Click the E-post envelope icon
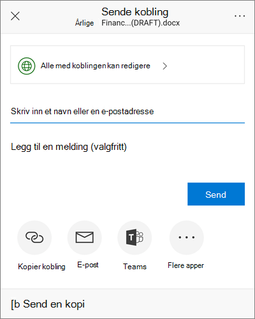Viewport: 255px width, 319px height. (x=85, y=237)
